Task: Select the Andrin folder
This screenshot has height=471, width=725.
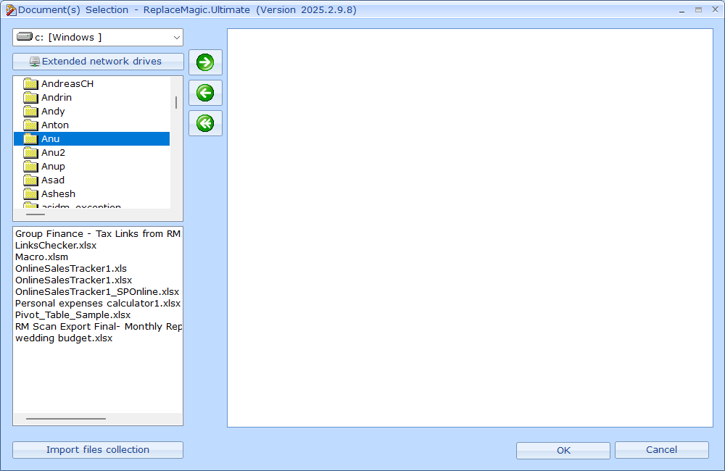Action: tap(56, 98)
